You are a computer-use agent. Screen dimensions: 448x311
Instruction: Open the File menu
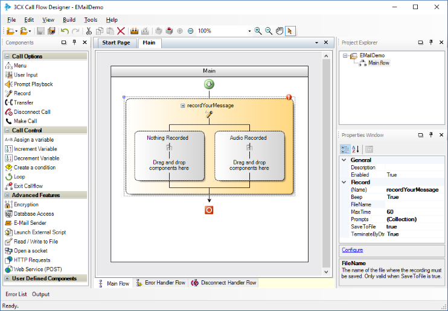(11, 20)
